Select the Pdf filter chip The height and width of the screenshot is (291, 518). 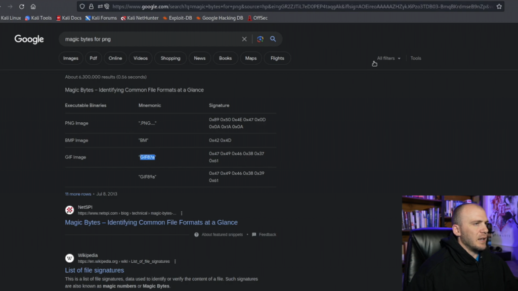pyautogui.click(x=94, y=58)
